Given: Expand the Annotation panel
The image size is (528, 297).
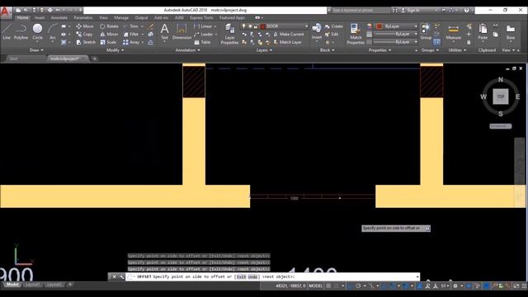Looking at the screenshot, I should (x=187, y=50).
